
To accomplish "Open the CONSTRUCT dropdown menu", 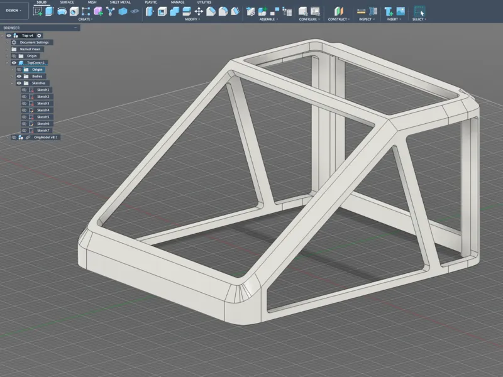I will click(x=339, y=19).
